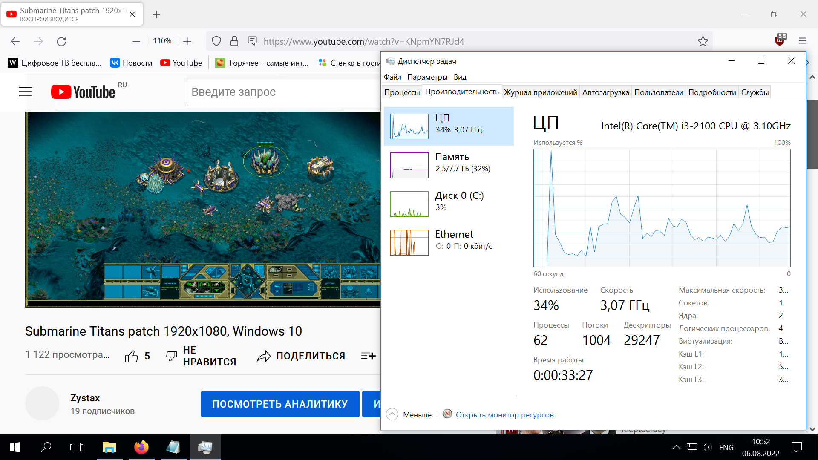Toggle speaker volume icon in tray

[x=706, y=447]
